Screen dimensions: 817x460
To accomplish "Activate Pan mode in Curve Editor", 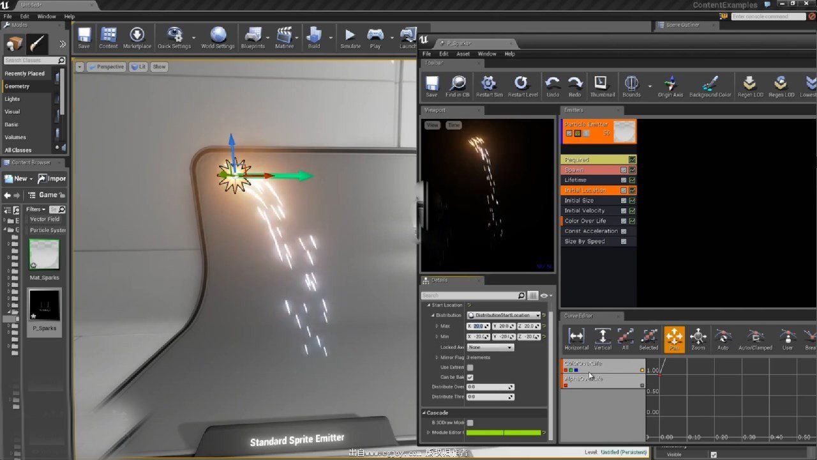I will pyautogui.click(x=674, y=339).
